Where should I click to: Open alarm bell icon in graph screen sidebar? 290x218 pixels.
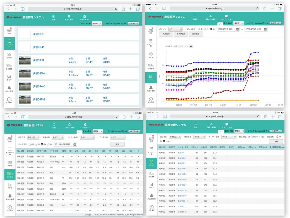(151, 89)
